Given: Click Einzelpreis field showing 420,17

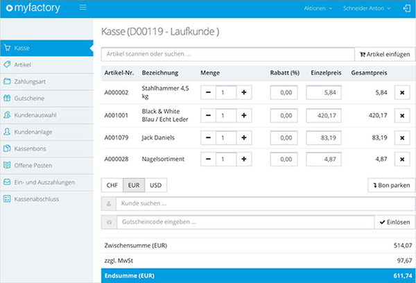Looking at the screenshot, I should pyautogui.click(x=324, y=115).
